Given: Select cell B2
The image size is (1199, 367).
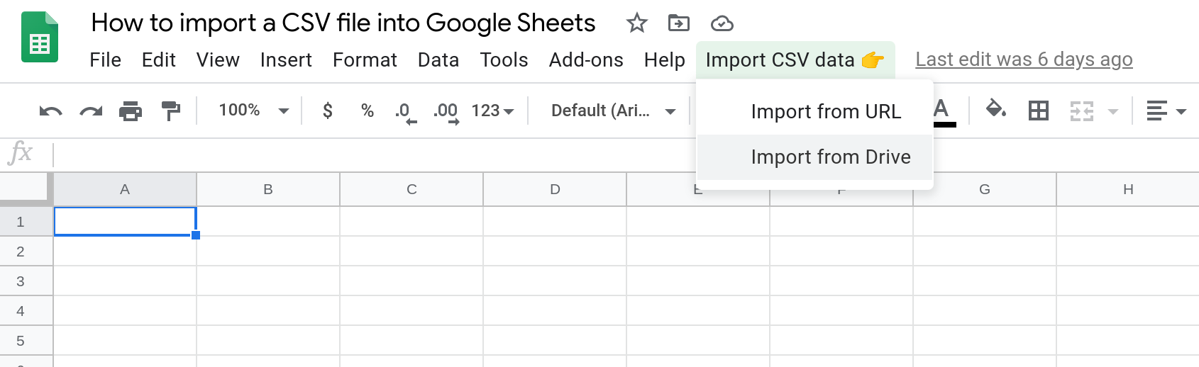Looking at the screenshot, I should (268, 252).
